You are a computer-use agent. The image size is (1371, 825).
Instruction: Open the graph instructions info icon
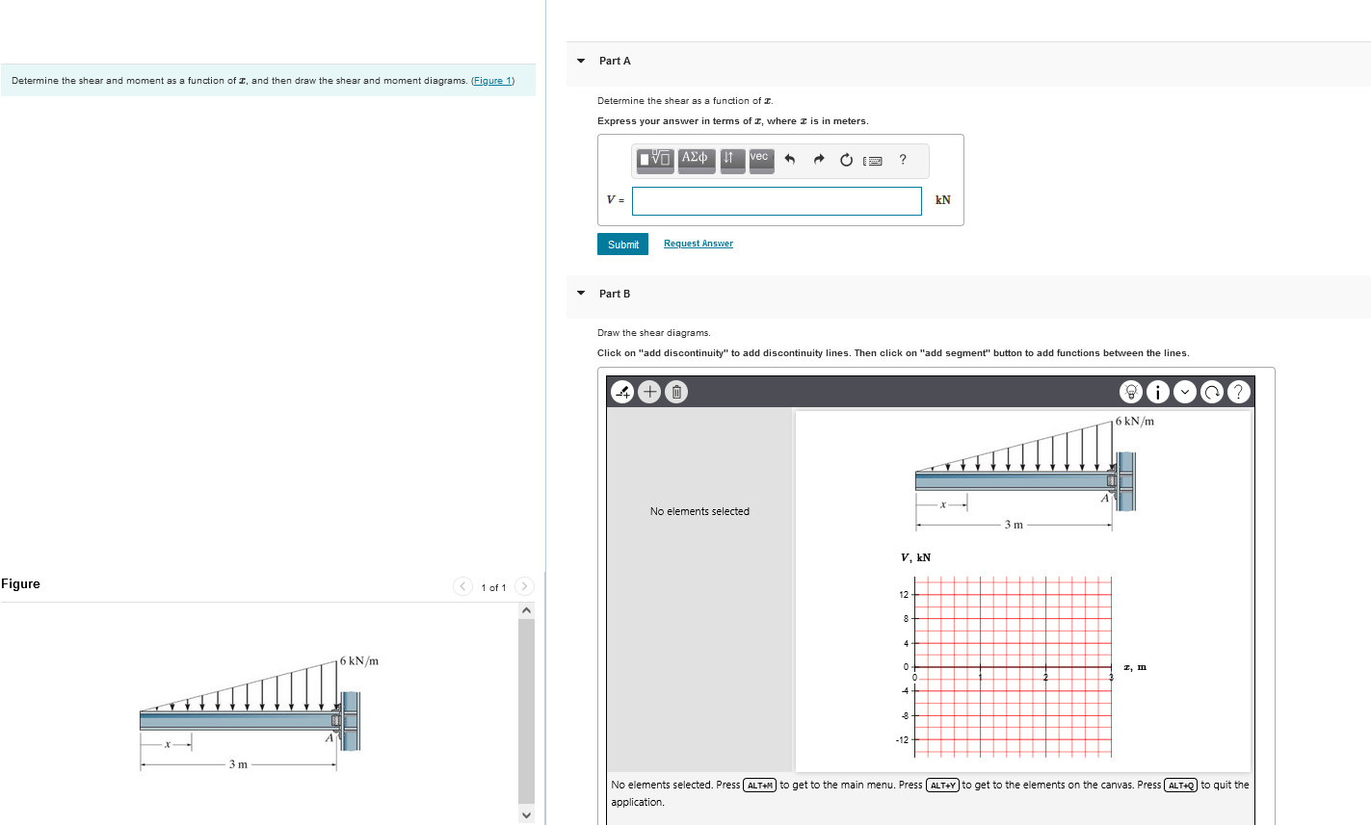point(1158,392)
